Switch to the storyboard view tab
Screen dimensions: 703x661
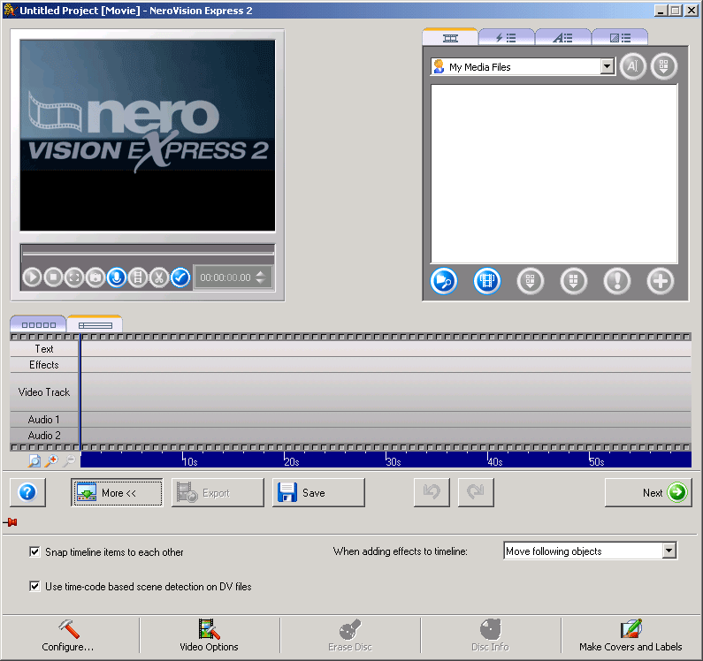[39, 324]
